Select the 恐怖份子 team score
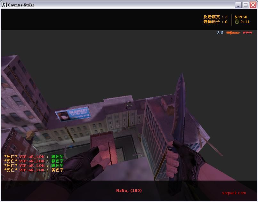 coord(215,22)
